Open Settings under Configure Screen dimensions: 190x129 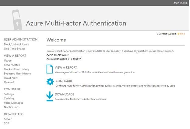pyautogui.click(x=9, y=94)
